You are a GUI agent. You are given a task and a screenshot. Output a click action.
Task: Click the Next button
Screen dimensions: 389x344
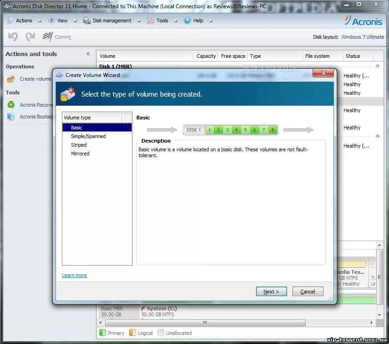point(271,291)
